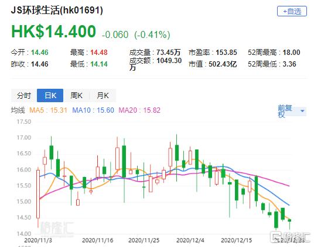The width and height of the screenshot is (314, 247).
Task: Select the 52周最高 value 18.00
Action: (x=291, y=53)
